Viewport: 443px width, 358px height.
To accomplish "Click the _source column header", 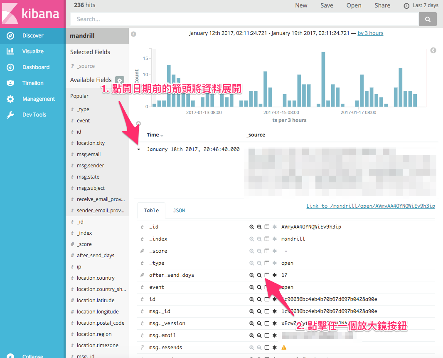I will [256, 135].
